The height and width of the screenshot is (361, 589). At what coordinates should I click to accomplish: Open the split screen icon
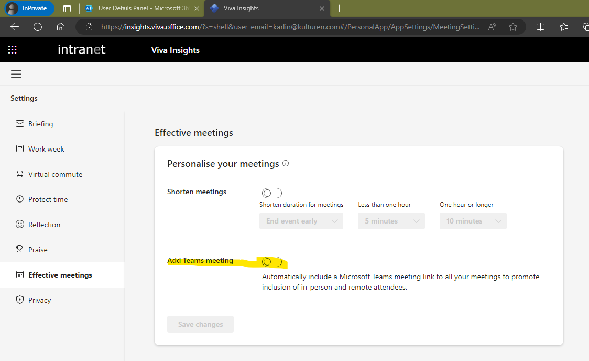click(x=541, y=27)
